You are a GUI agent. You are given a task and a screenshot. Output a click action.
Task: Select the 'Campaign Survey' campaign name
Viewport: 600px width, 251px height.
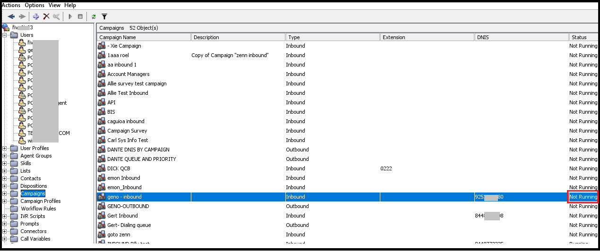click(127, 131)
